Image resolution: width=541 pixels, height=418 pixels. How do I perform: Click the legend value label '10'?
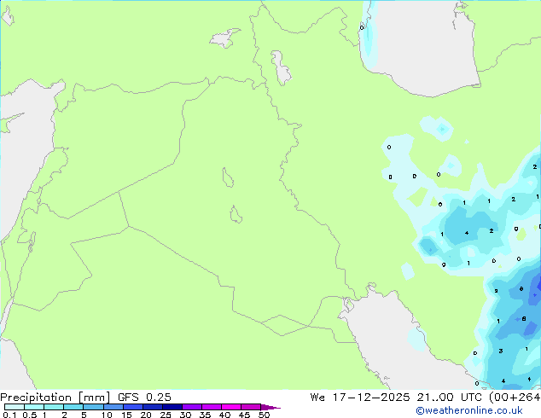tap(107, 415)
